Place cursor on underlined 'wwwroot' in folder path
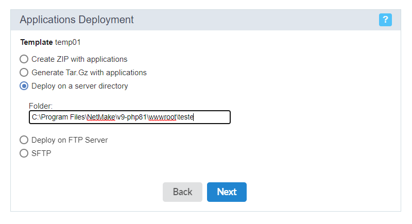This screenshot has height=224, width=412. [162, 117]
